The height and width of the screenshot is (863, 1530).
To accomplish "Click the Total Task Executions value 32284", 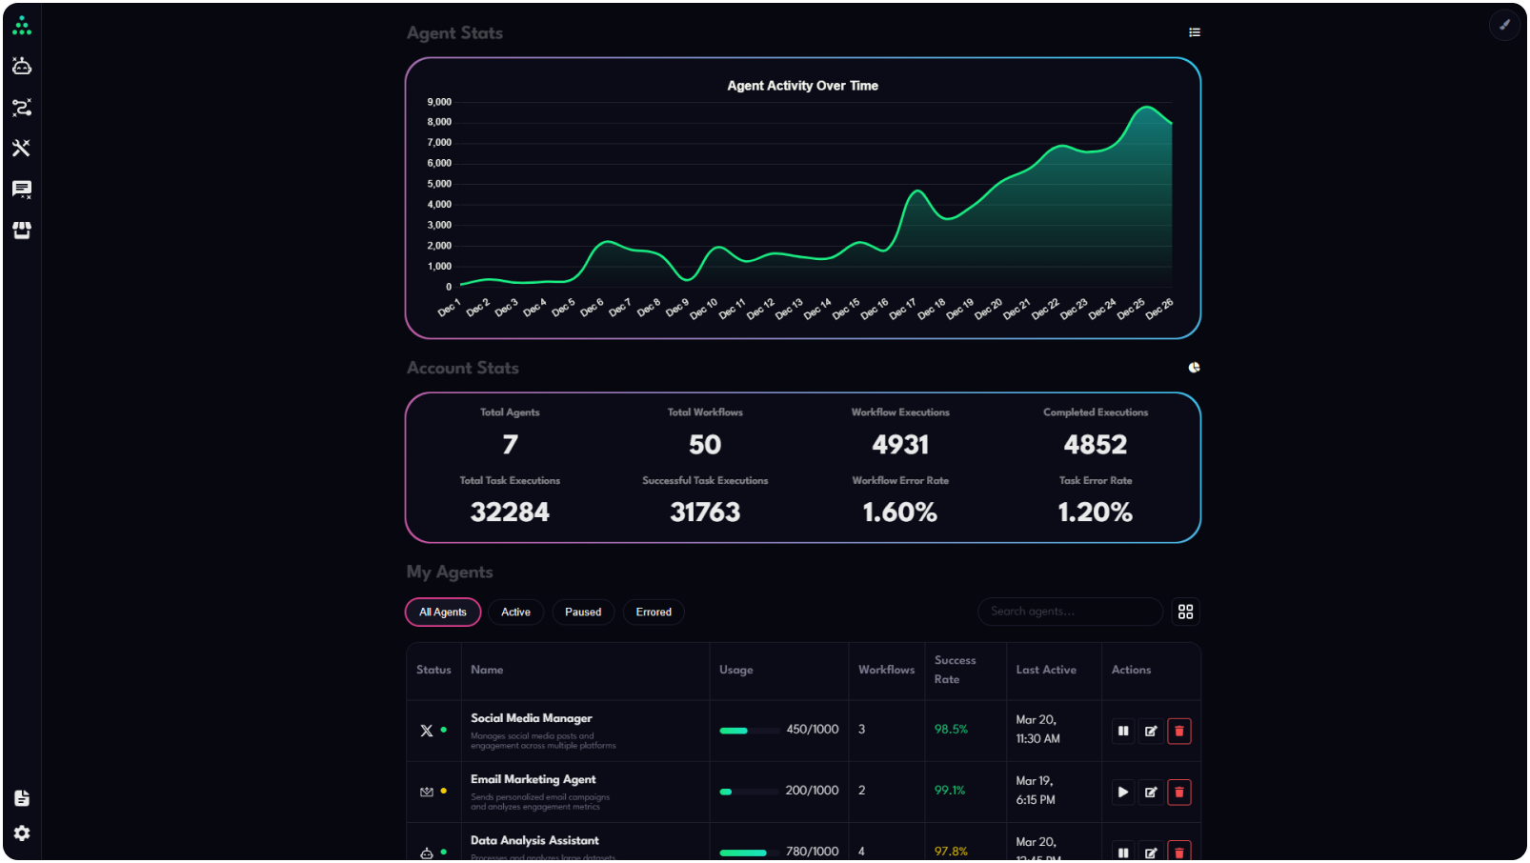I will (x=510, y=512).
